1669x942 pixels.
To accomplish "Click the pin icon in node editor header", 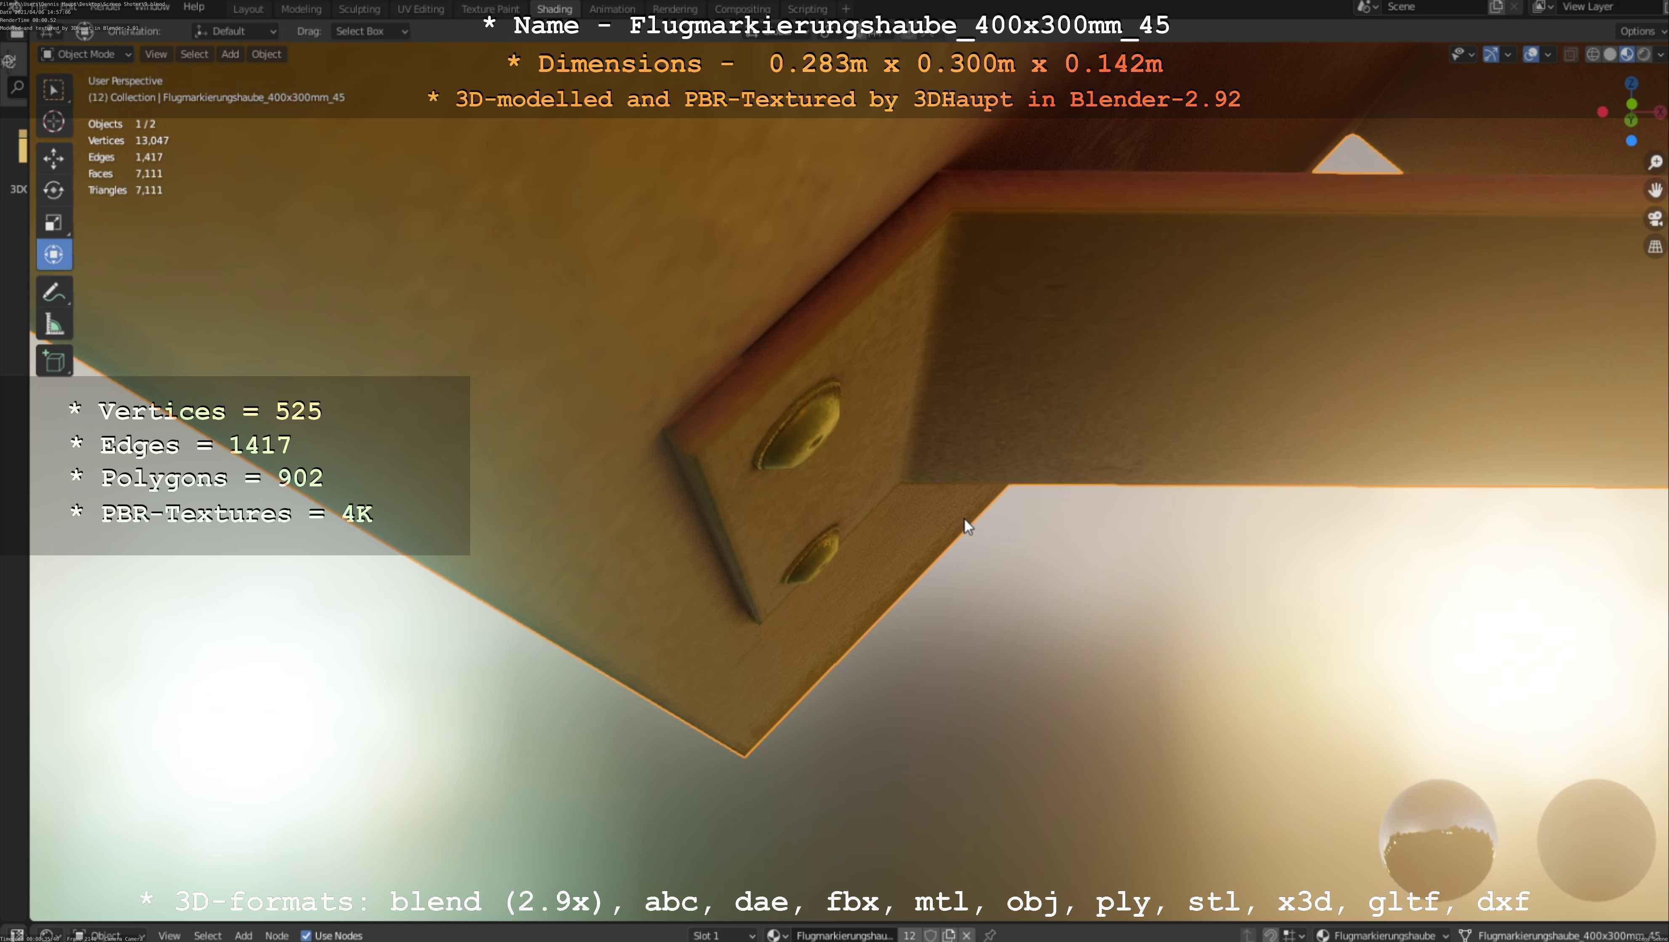I will pos(989,935).
